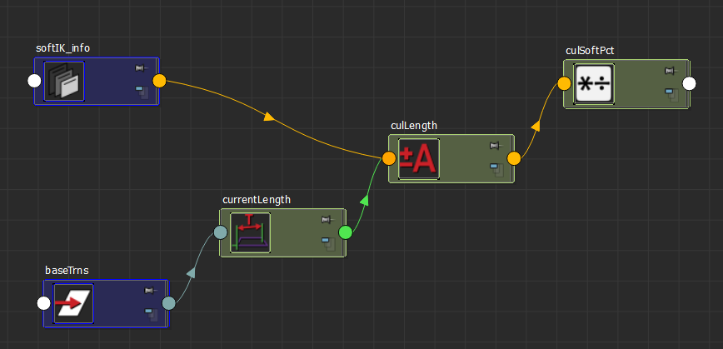Click the white input port of baseTrns
The height and width of the screenshot is (349, 723).
click(x=43, y=303)
